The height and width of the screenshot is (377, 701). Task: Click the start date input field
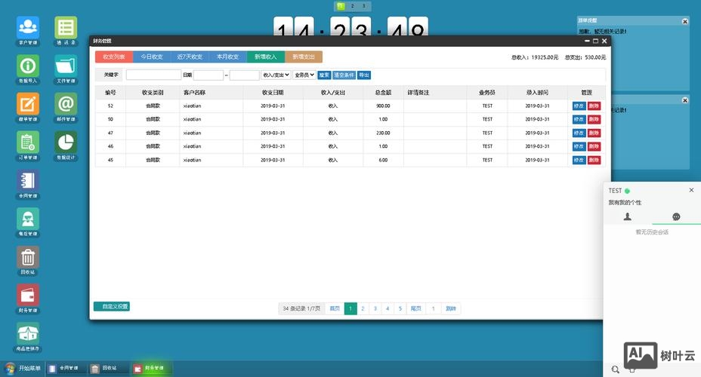click(208, 75)
